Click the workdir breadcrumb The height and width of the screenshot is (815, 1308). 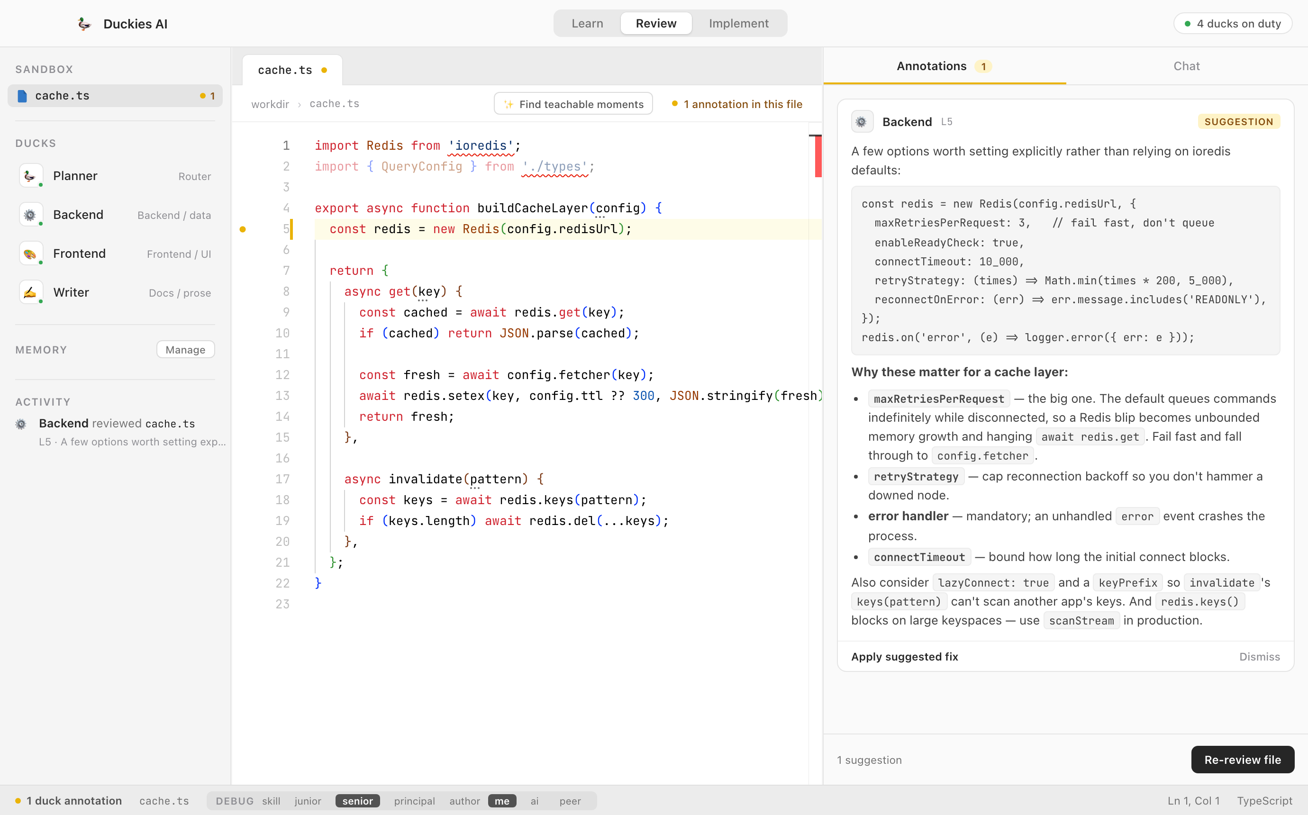tap(270, 104)
